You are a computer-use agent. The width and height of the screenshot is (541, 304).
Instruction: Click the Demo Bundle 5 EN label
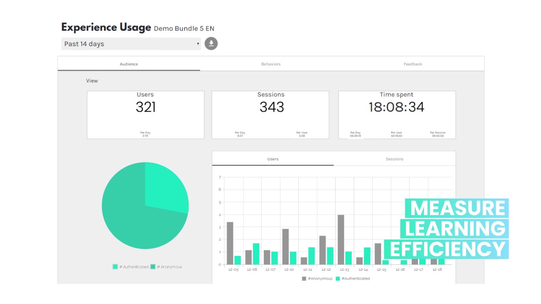pos(184,29)
